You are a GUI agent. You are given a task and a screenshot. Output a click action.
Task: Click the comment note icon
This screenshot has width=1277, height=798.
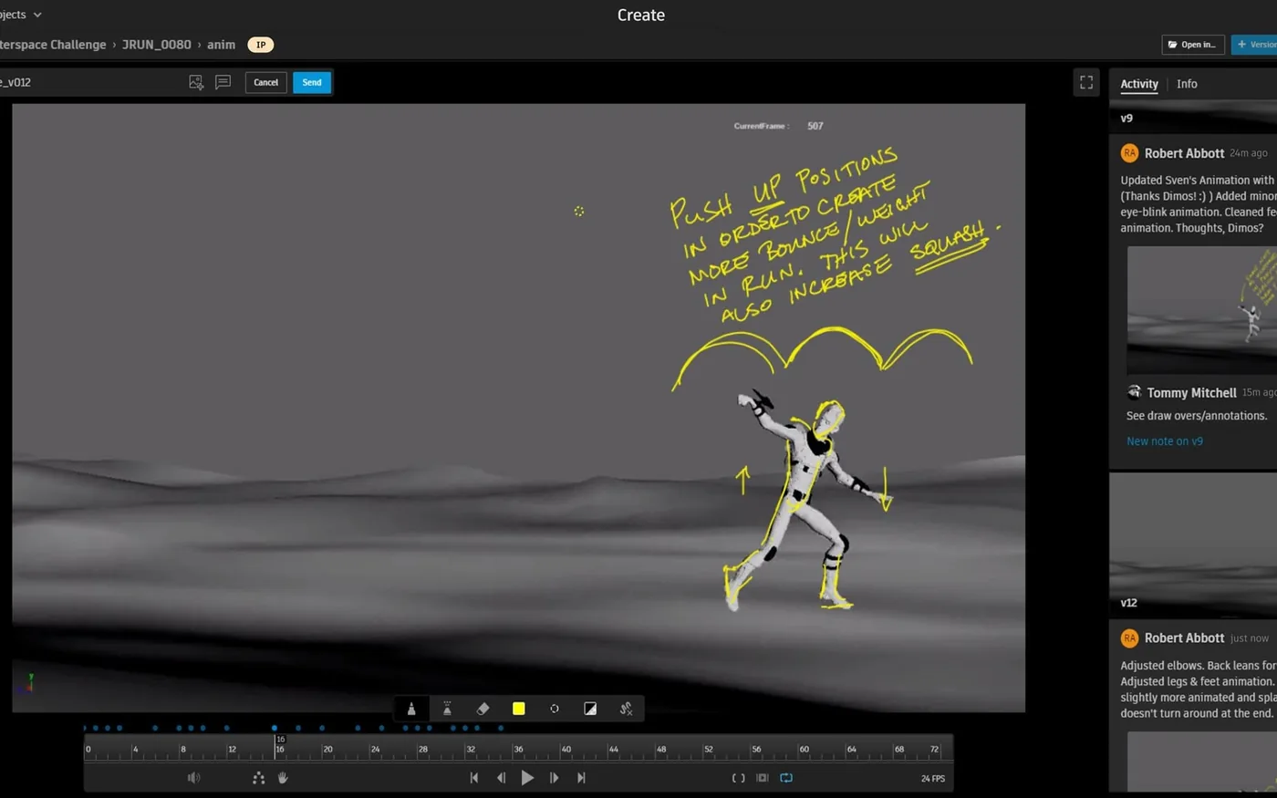[223, 82]
